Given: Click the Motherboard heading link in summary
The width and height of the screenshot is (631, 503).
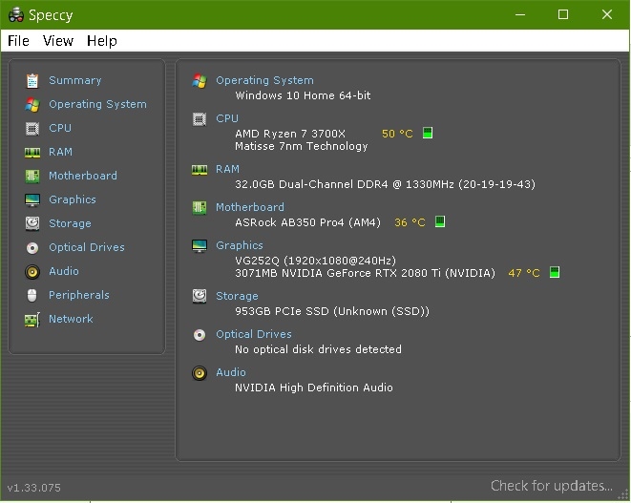Looking at the screenshot, I should (250, 207).
